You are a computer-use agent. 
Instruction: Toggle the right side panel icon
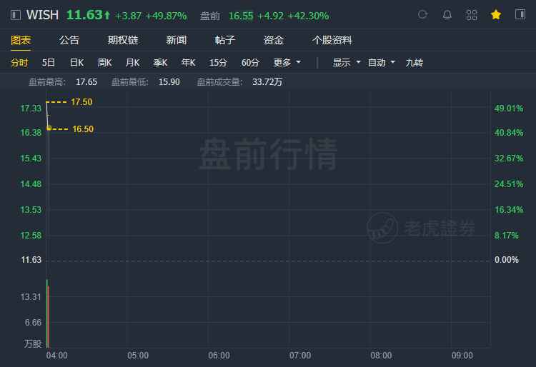coord(520,15)
